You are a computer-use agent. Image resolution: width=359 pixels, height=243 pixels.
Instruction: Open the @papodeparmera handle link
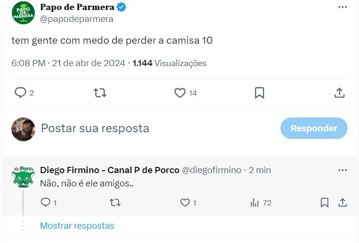tap(77, 19)
